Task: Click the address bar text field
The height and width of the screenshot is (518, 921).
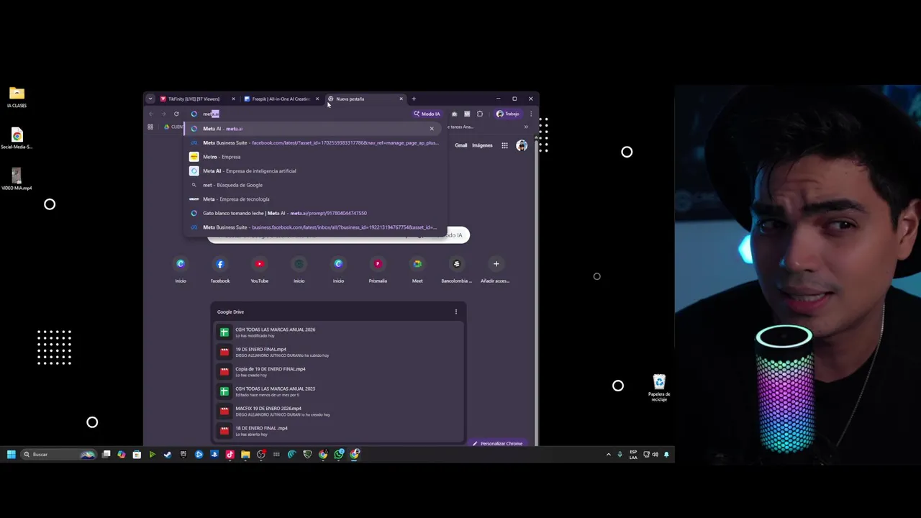Action: 299,114
